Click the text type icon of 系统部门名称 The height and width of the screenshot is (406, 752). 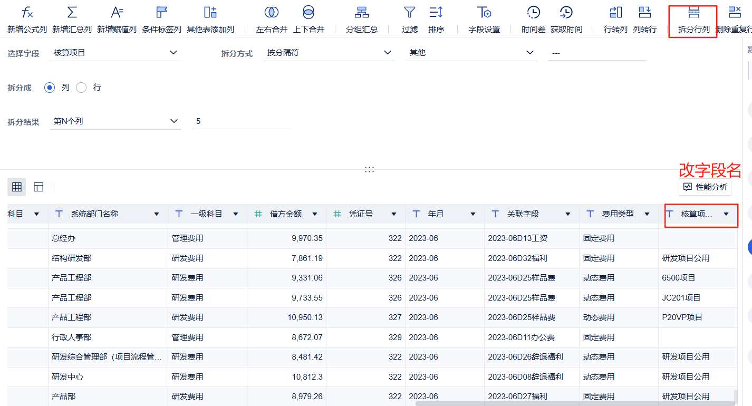pyautogui.click(x=59, y=214)
